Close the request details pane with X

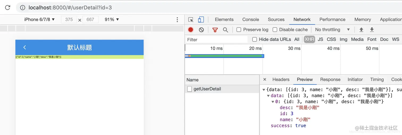pyautogui.click(x=265, y=79)
